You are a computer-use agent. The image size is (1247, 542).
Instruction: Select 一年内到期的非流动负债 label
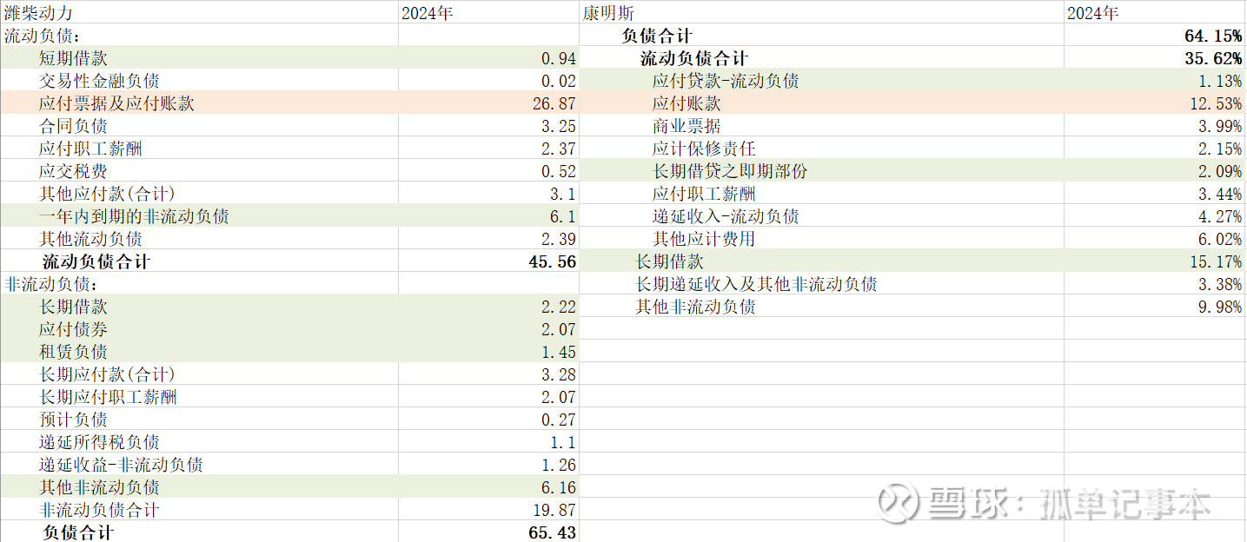point(134,216)
